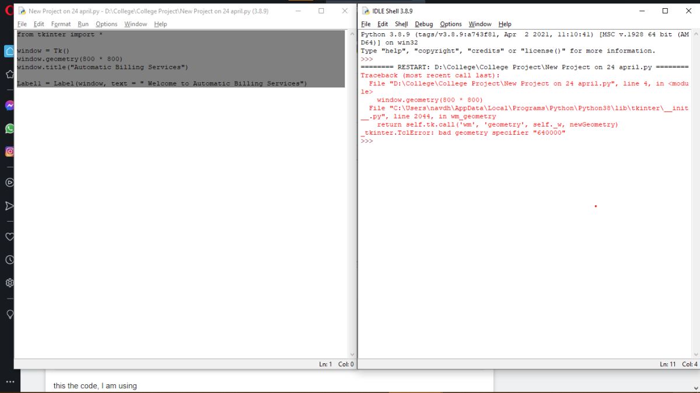Image resolution: width=700 pixels, height=393 pixels.
Task: Click the 'from tkinter import *' code line
Action: click(60, 34)
